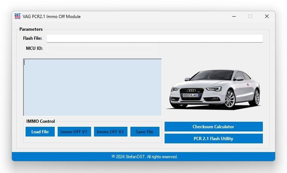Click the Save File button
This screenshot has width=287, height=173.
pyautogui.click(x=144, y=132)
